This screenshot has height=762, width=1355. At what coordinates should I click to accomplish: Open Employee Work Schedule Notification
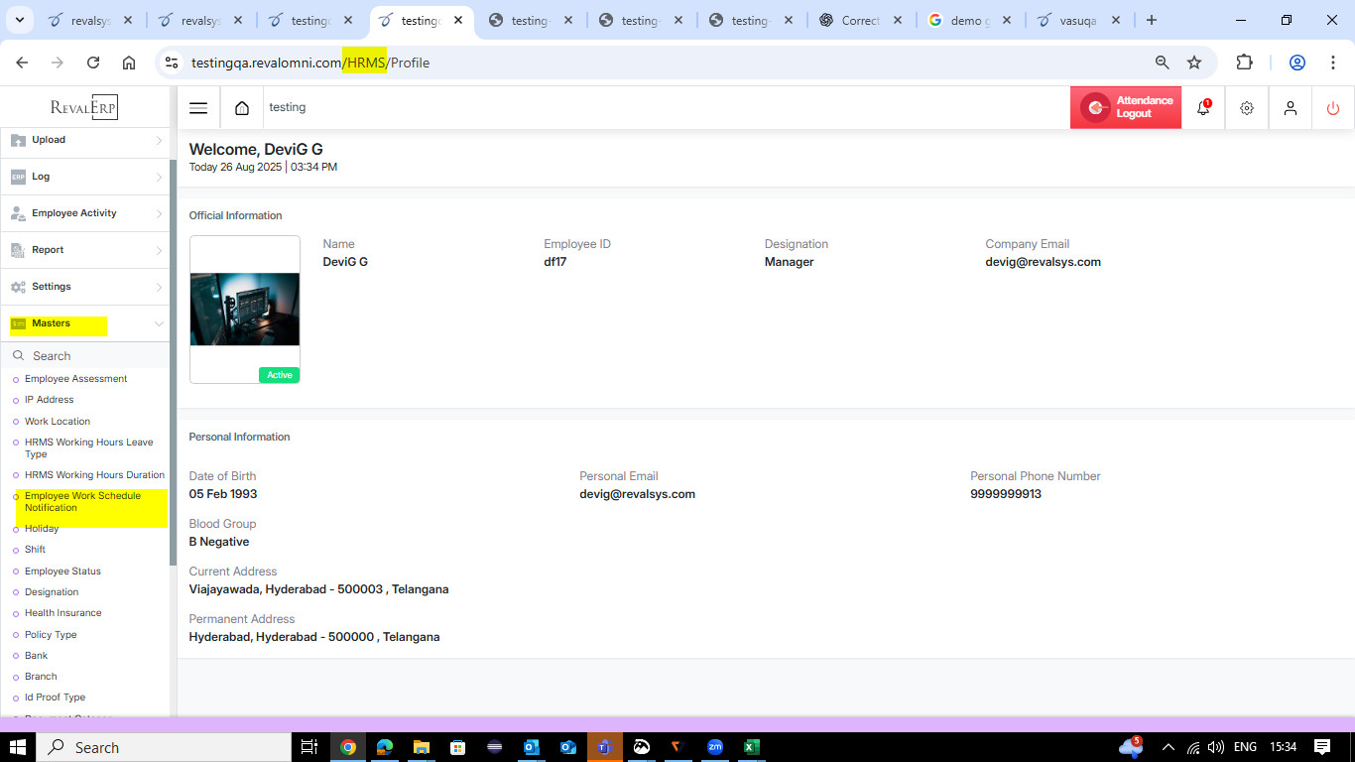coord(82,502)
